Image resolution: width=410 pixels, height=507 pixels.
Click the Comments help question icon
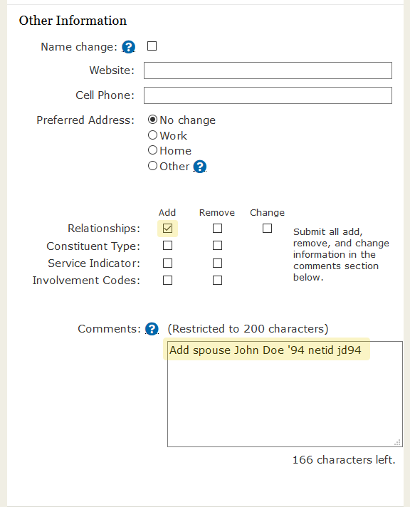click(152, 329)
